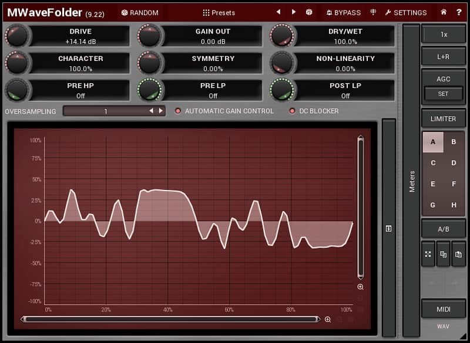470x343 pixels.
Task: Click the DRIVE value +14.14 dB
Action: tap(80, 42)
